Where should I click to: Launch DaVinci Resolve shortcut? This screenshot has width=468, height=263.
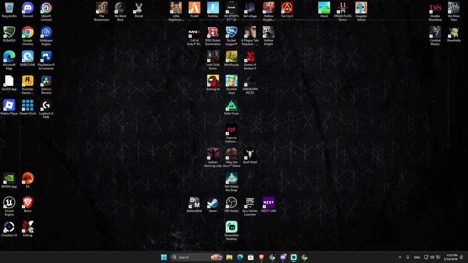coord(46,85)
